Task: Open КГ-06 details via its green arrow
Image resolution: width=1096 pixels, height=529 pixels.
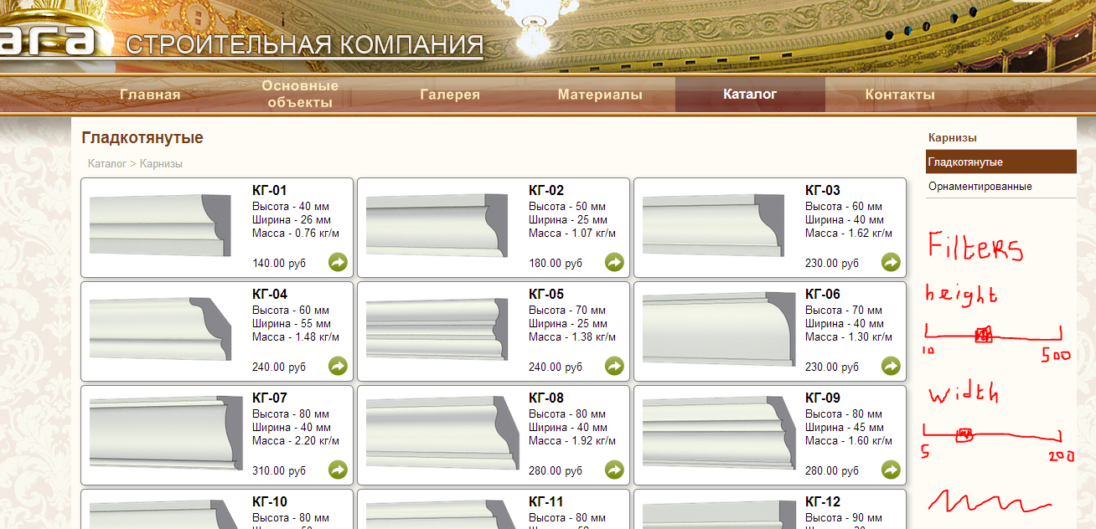Action: tap(891, 366)
